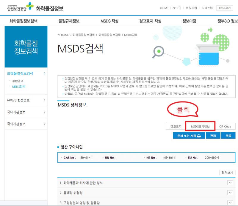This screenshot has height=206, width=238.
Task: Click the substance name 염산 구아니딘
Action: click(71, 147)
